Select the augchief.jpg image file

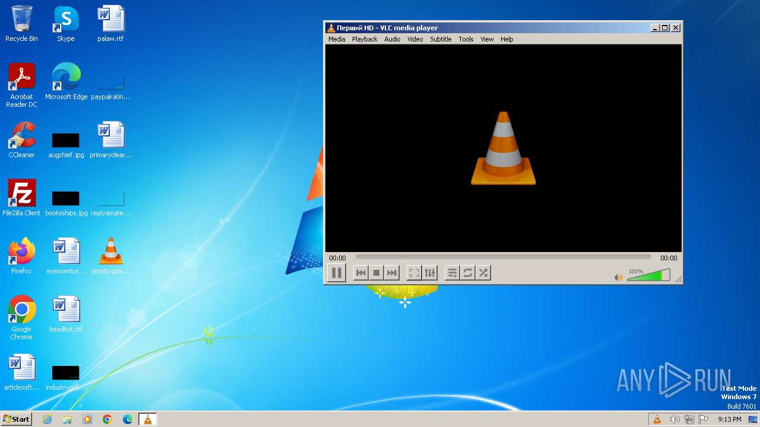[x=66, y=145]
